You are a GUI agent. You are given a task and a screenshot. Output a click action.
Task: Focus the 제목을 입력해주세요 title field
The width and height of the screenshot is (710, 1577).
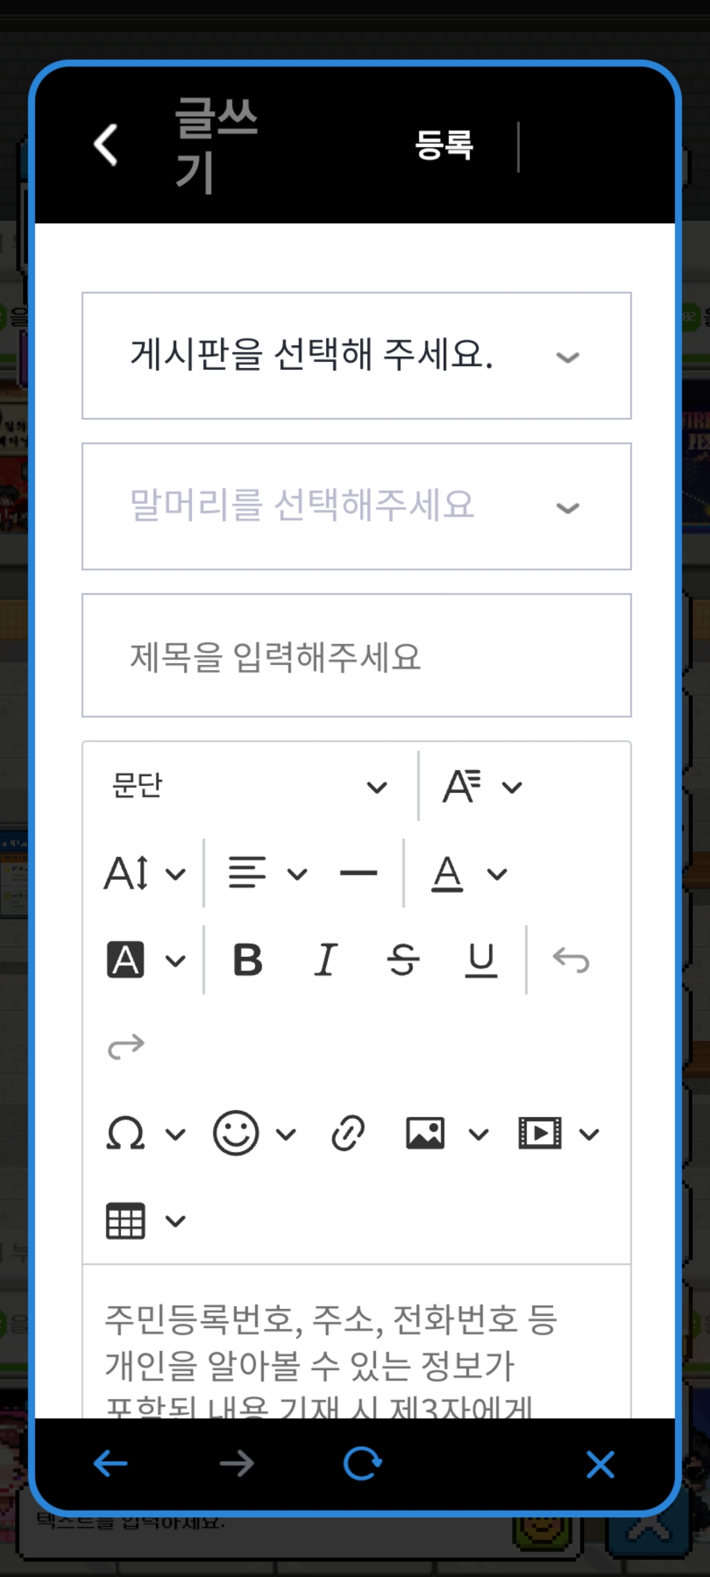pos(356,655)
